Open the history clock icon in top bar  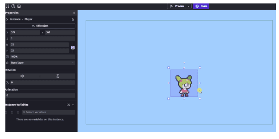click(13, 6)
